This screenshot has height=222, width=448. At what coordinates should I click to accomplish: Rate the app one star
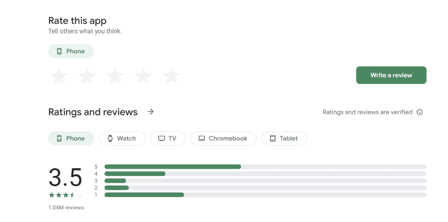tap(59, 76)
